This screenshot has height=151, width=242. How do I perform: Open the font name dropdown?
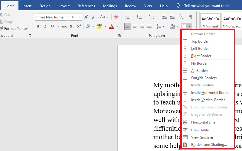tap(66, 17)
